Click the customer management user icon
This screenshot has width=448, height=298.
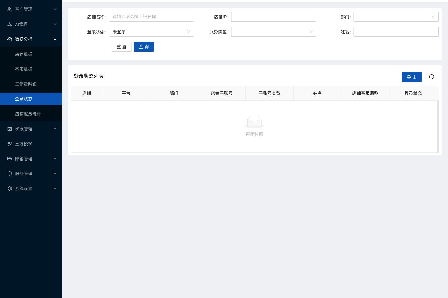click(10, 9)
